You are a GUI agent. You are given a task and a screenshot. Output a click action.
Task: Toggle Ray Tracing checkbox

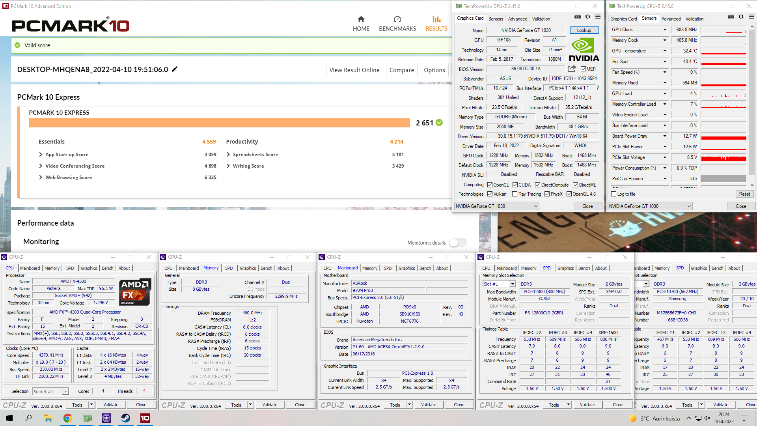click(x=515, y=194)
